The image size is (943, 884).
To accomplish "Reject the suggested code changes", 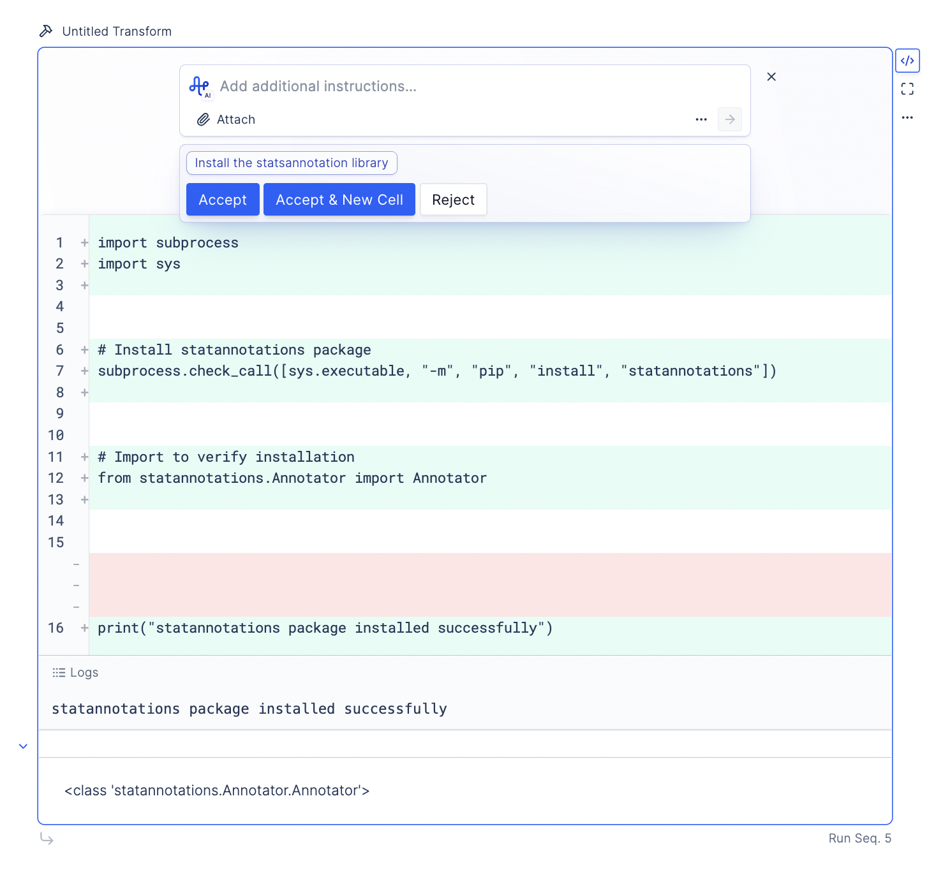I will (453, 200).
